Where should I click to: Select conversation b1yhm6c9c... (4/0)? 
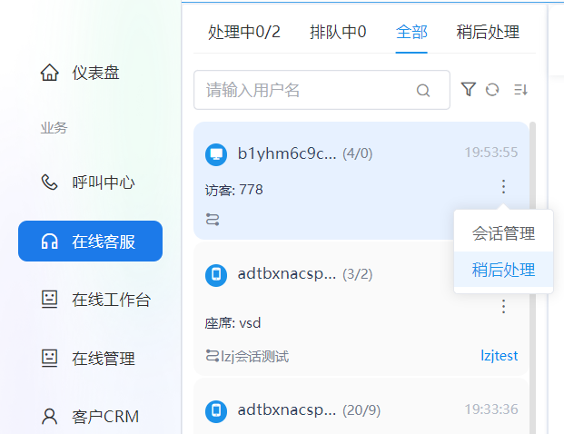[361, 181]
